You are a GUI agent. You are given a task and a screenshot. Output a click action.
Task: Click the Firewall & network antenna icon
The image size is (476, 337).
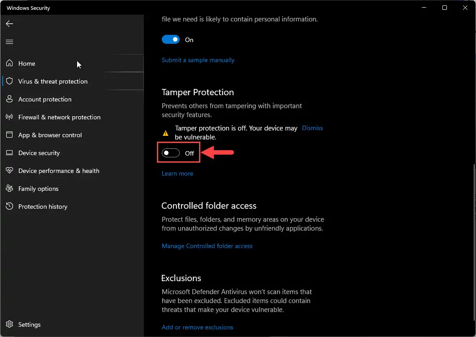click(9, 117)
